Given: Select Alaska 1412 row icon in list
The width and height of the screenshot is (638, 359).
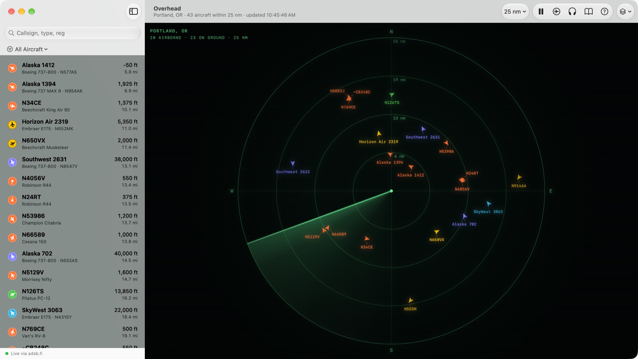Looking at the screenshot, I should pos(12,68).
